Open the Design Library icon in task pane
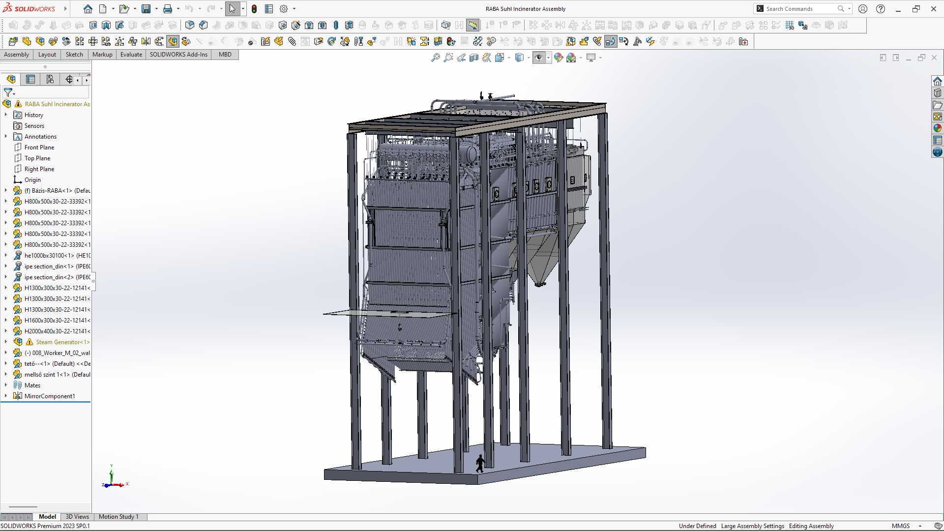Image resolution: width=944 pixels, height=531 pixels. point(938,93)
